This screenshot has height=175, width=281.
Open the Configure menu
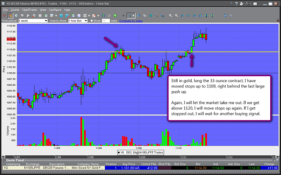pos(55,10)
